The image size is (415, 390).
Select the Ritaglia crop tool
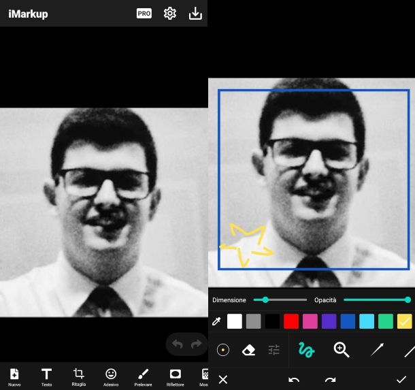click(x=79, y=377)
